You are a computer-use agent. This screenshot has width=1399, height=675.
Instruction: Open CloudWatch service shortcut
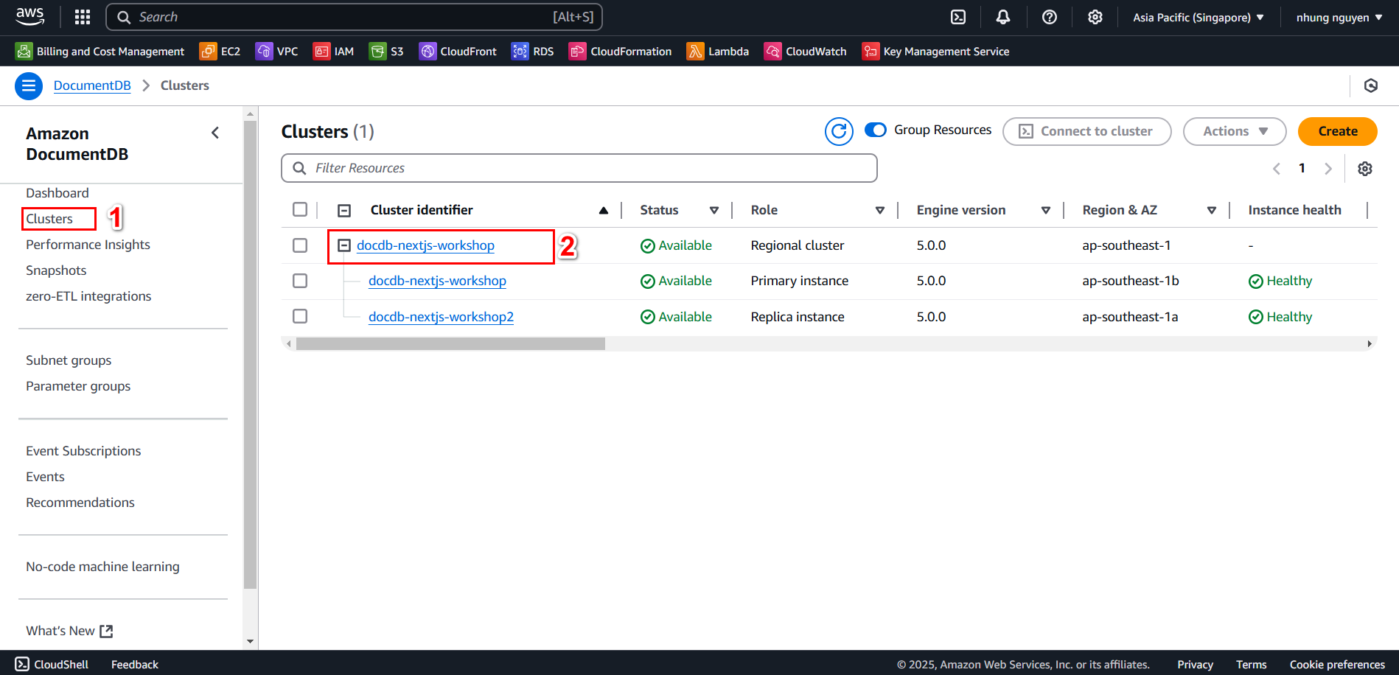[x=805, y=51]
